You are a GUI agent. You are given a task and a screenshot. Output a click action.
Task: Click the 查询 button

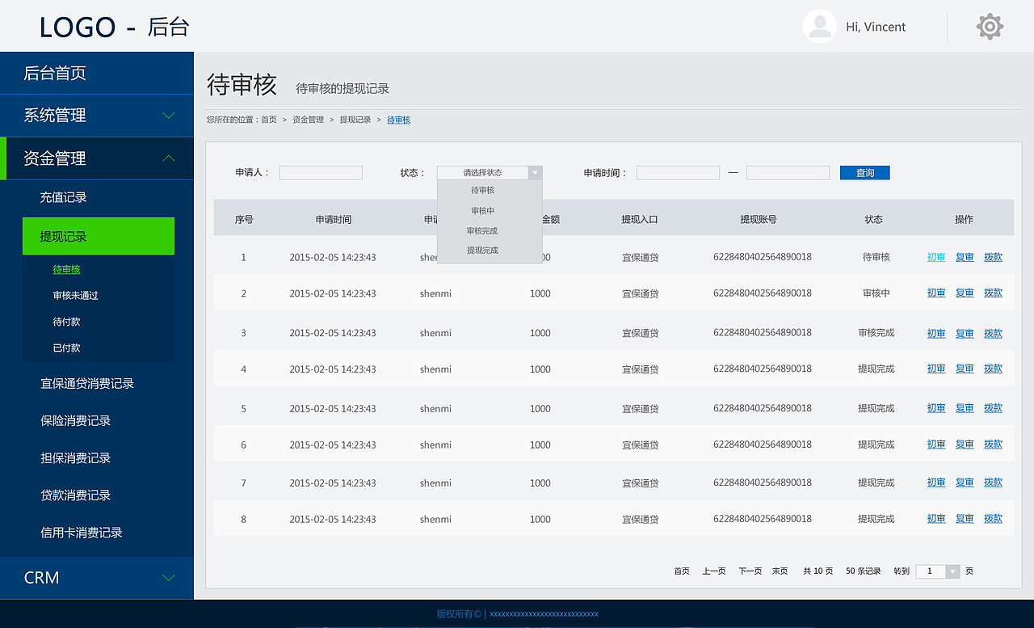(865, 173)
